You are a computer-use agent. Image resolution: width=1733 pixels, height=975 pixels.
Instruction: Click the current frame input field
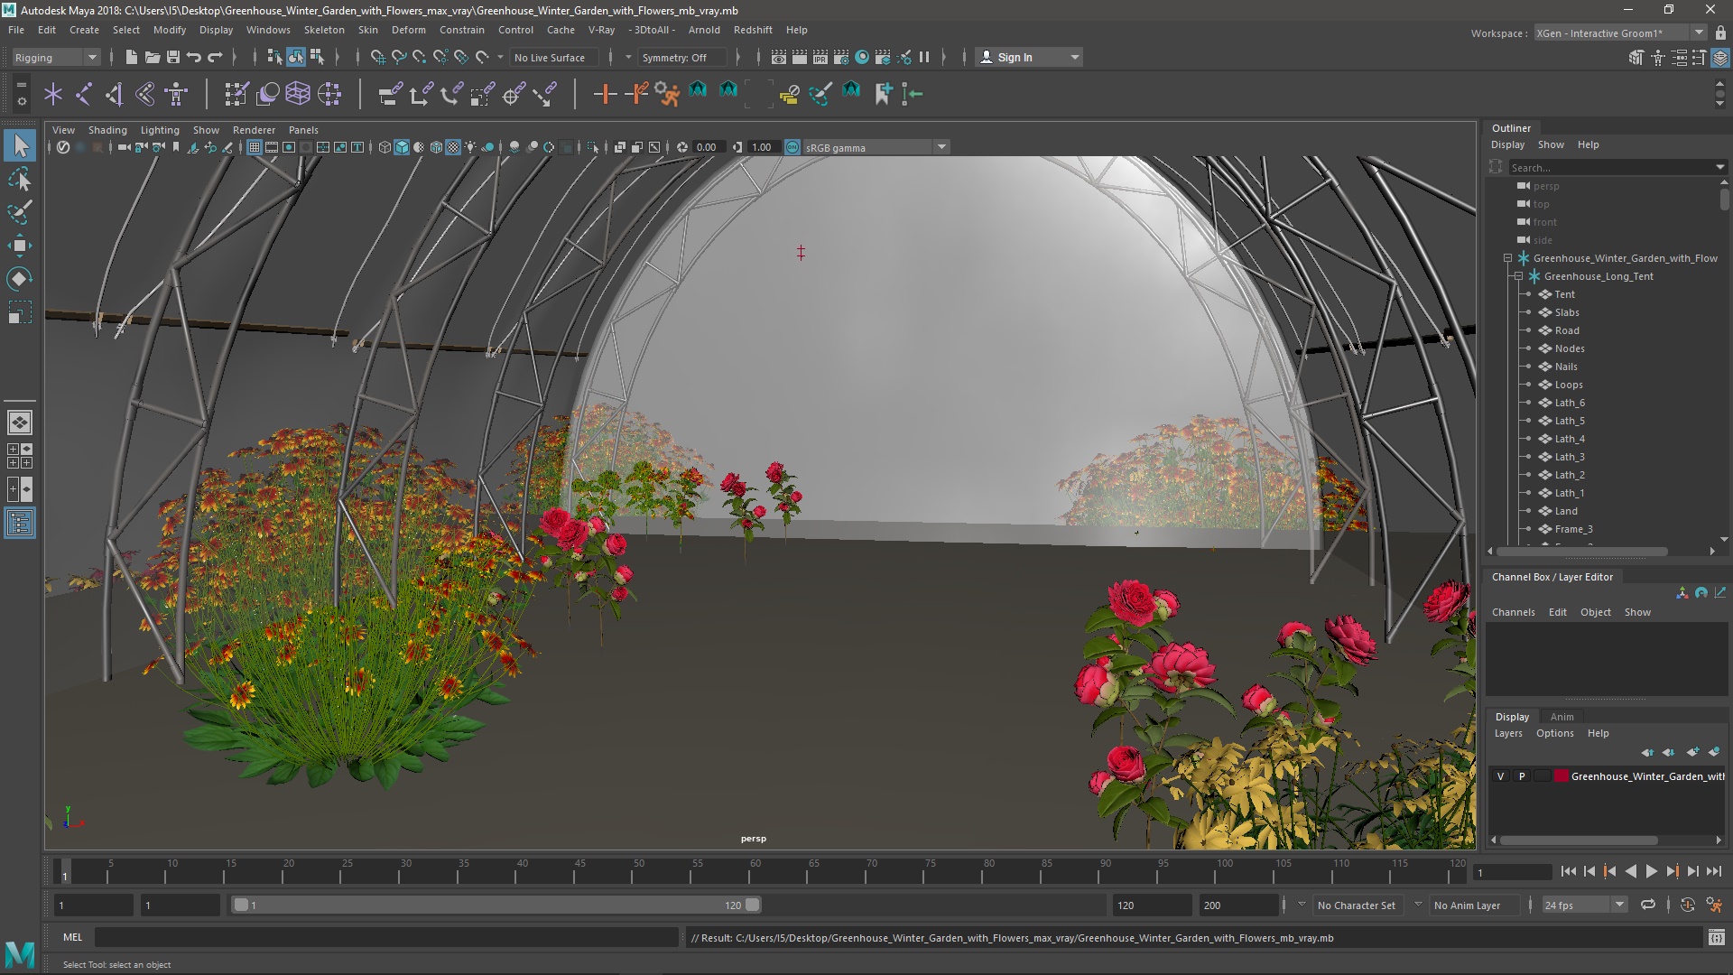click(x=1511, y=872)
